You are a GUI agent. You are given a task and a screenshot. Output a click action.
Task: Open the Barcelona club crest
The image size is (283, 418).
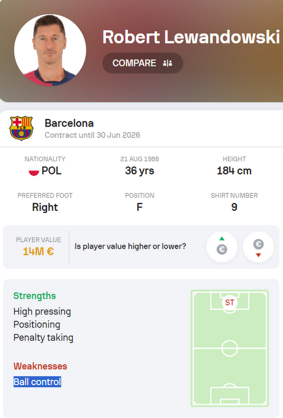21,128
